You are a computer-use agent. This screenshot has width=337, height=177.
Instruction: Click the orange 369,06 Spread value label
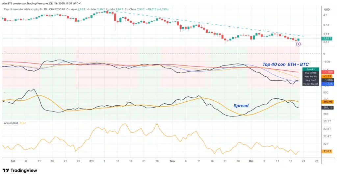tap(327, 102)
